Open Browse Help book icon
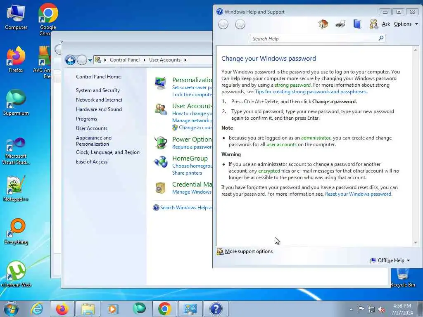This screenshot has width=423, height=317. point(357,24)
